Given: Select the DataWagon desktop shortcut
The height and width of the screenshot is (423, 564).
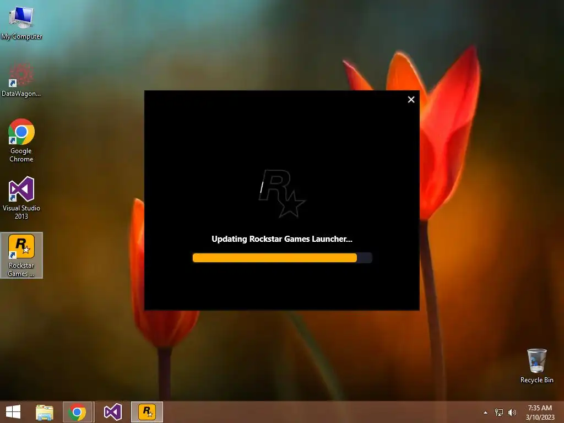Looking at the screenshot, I should click(x=21, y=79).
